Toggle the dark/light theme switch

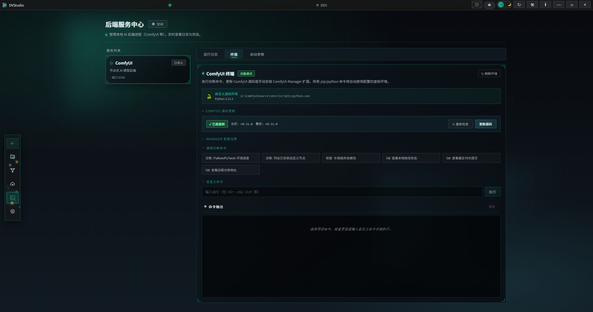point(505,5)
